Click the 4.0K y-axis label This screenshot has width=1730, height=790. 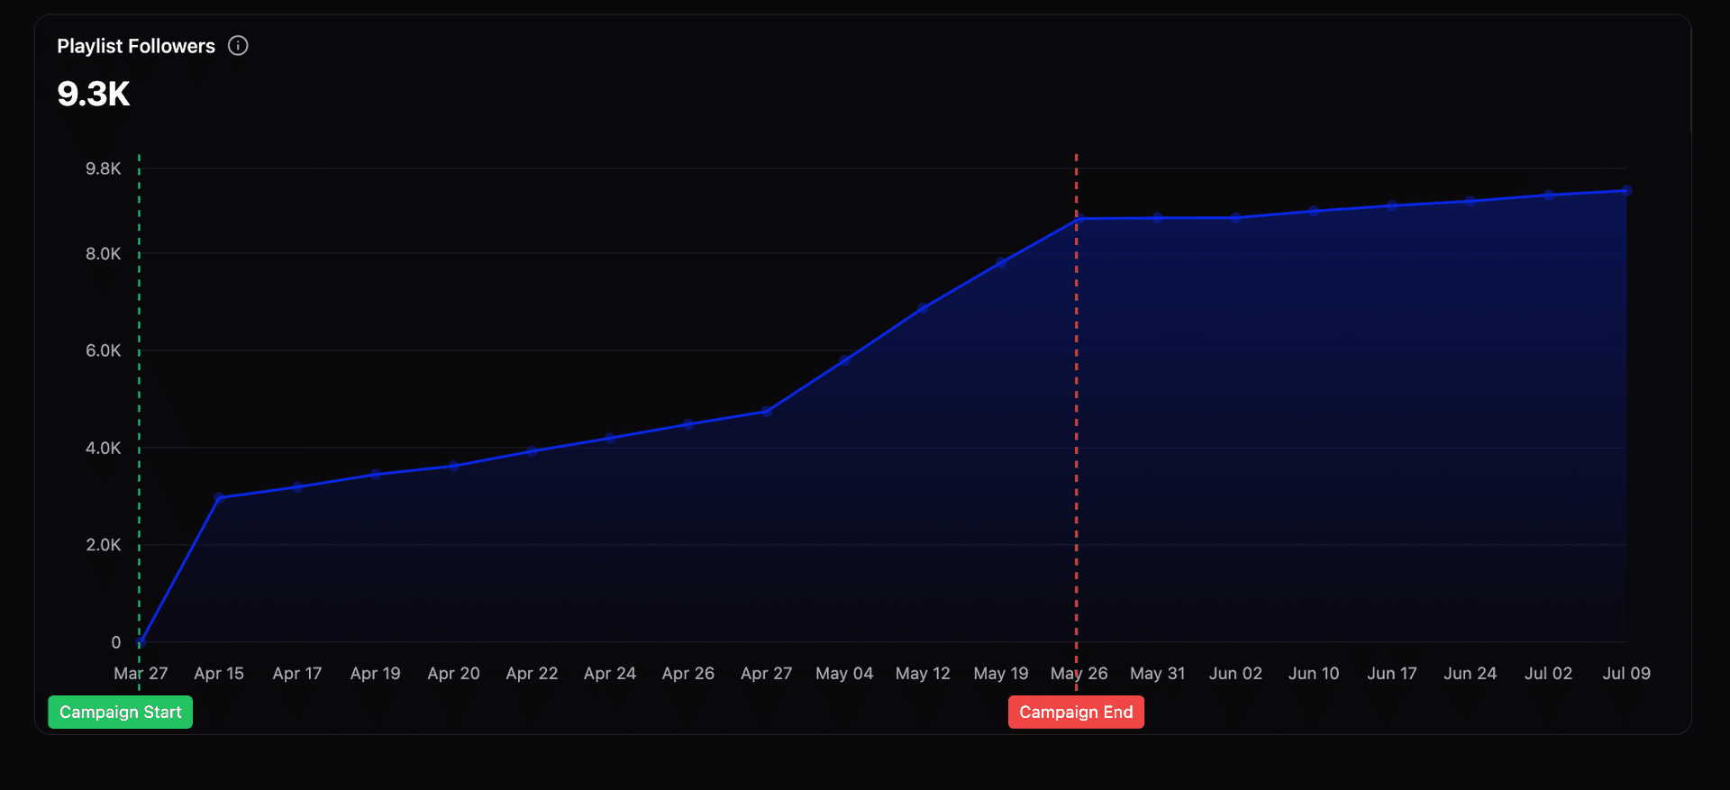tap(104, 448)
